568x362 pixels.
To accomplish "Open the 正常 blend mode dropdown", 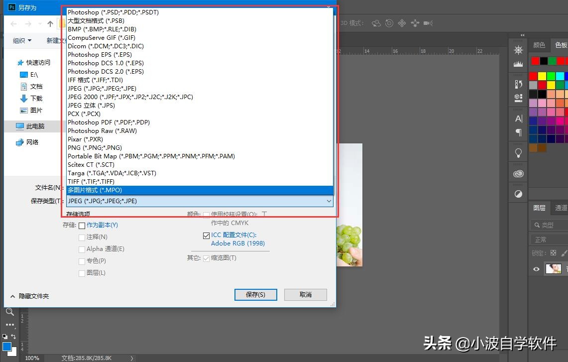I will (x=549, y=240).
